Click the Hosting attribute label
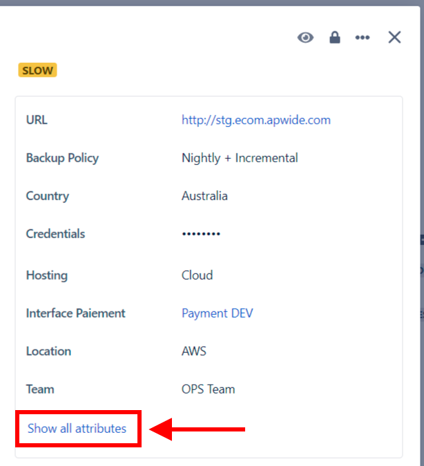Image resolution: width=424 pixels, height=466 pixels. [46, 275]
